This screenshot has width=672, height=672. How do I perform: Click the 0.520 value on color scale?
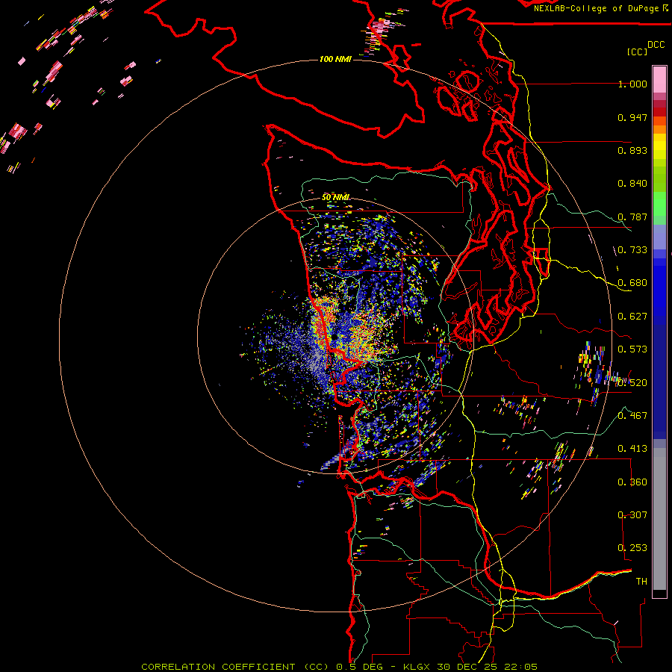[x=632, y=383]
